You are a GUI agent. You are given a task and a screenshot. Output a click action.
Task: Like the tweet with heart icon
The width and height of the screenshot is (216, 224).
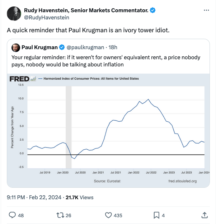[x=108, y=215]
